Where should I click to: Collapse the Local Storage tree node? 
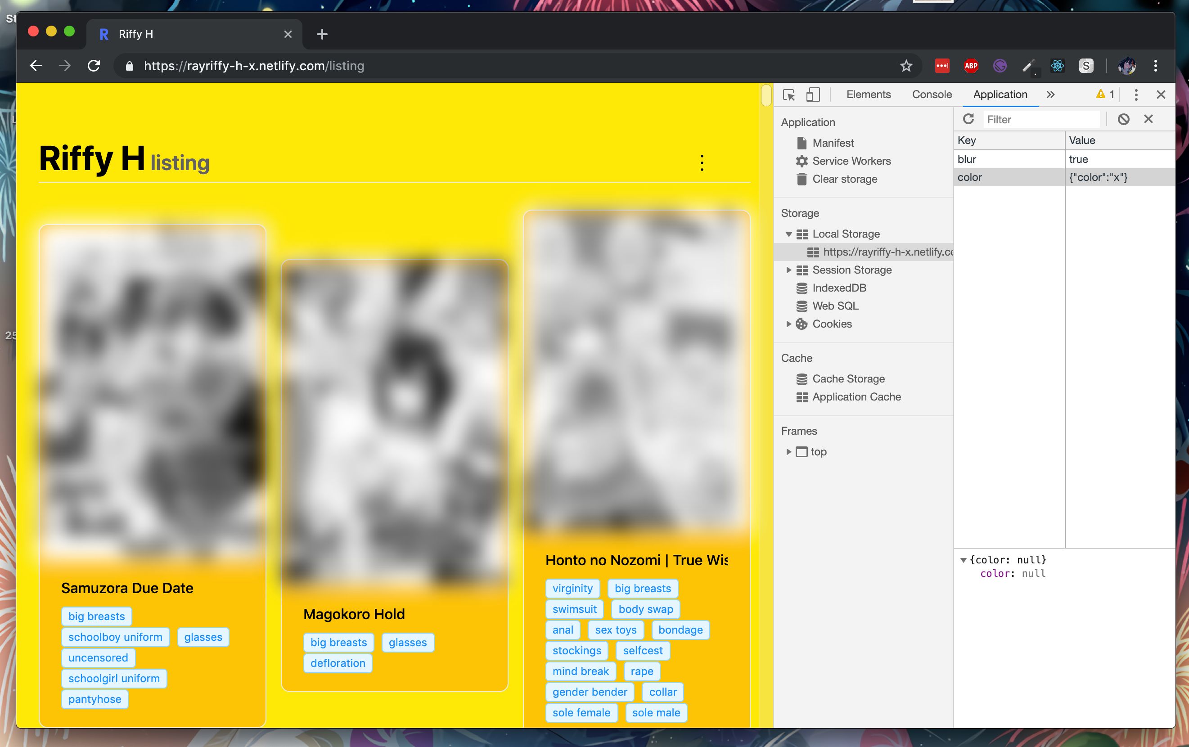pos(788,234)
